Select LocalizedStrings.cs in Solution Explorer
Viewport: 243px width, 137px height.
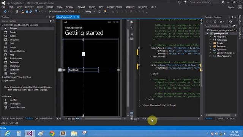[x=225, y=53]
